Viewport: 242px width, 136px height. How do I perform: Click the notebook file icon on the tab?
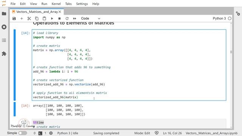pos(14,12)
